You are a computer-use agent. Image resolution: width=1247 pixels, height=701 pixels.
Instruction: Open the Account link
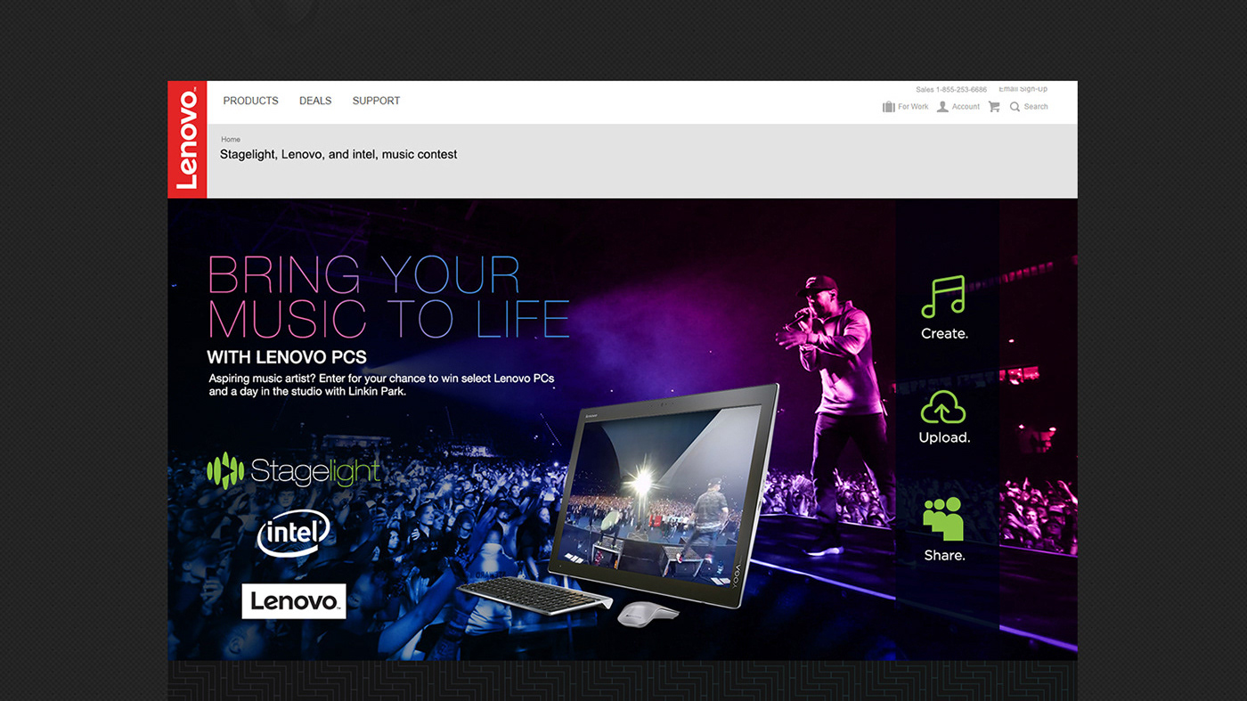[966, 107]
